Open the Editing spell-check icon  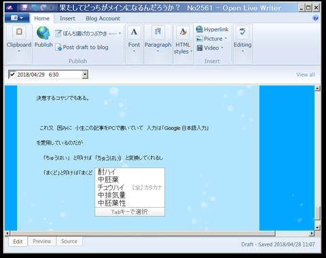tap(242, 32)
